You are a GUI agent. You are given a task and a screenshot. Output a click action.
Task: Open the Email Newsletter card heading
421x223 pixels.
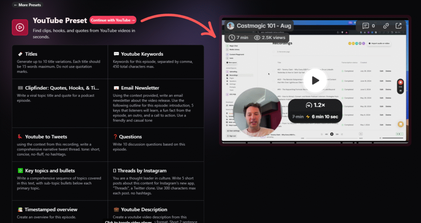tap(140, 88)
